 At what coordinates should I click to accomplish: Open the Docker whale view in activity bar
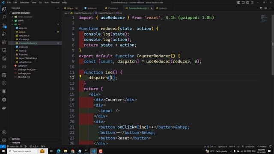point(4,108)
